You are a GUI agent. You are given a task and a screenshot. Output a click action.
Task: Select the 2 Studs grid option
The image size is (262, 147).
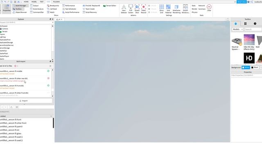(x=152, y=6)
